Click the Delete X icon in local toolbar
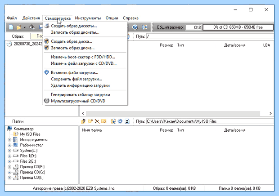Image resolution: width=279 pixels, height=196 pixels. pos(97,121)
